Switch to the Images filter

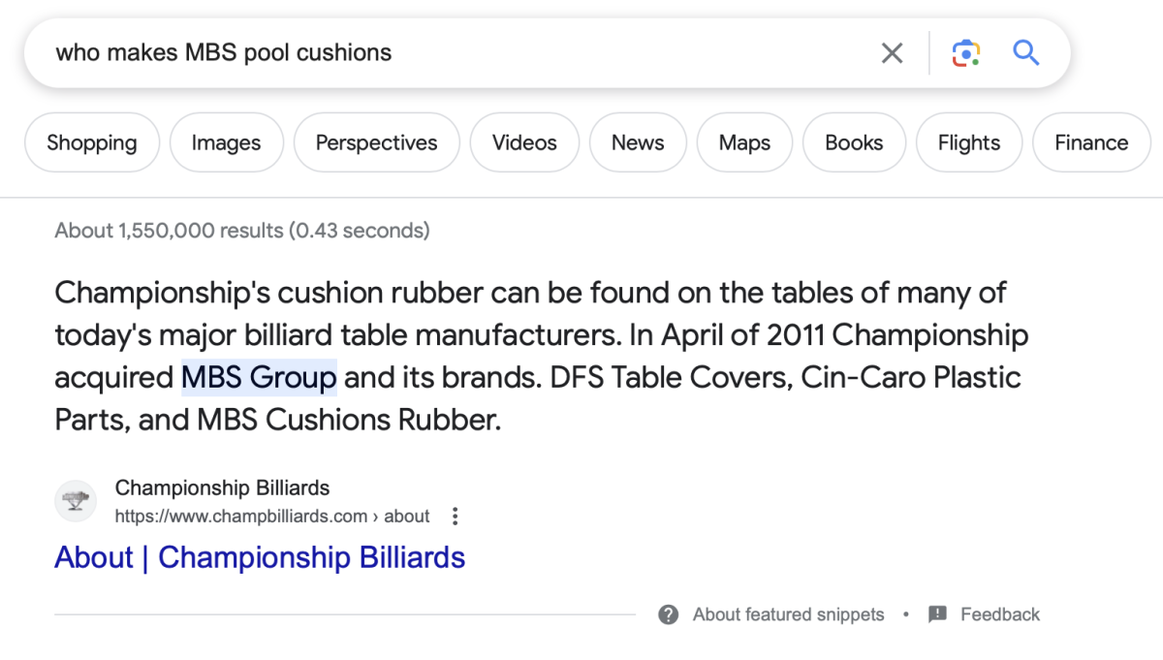[226, 142]
